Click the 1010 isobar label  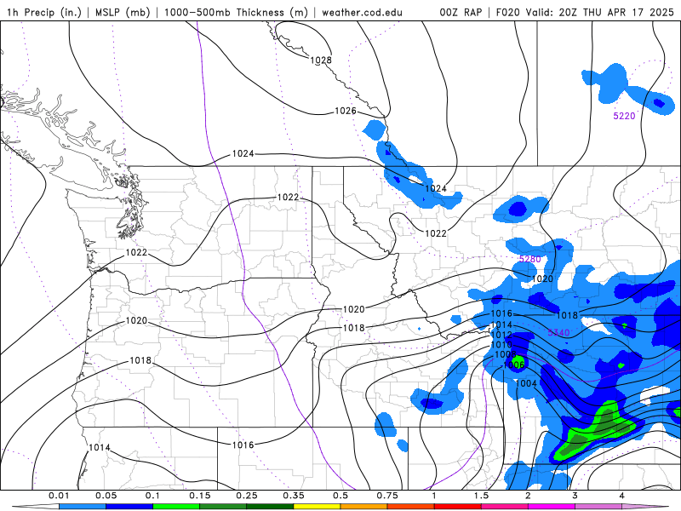(501, 345)
